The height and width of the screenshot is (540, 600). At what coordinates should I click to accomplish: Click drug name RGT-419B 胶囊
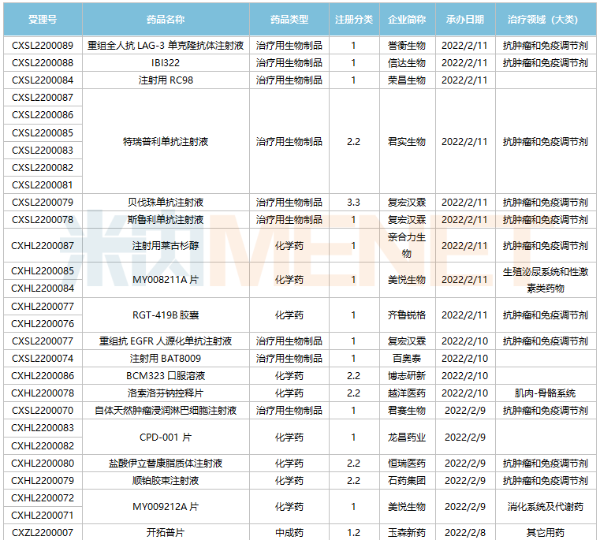point(166,315)
